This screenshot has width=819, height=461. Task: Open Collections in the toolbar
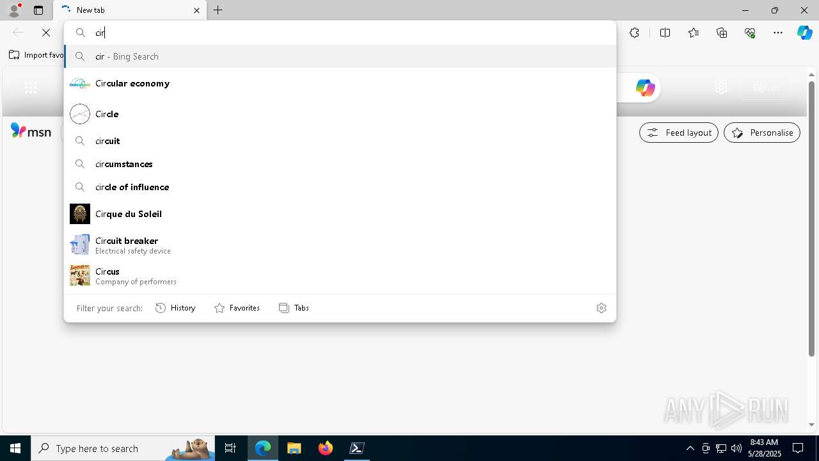pos(722,33)
